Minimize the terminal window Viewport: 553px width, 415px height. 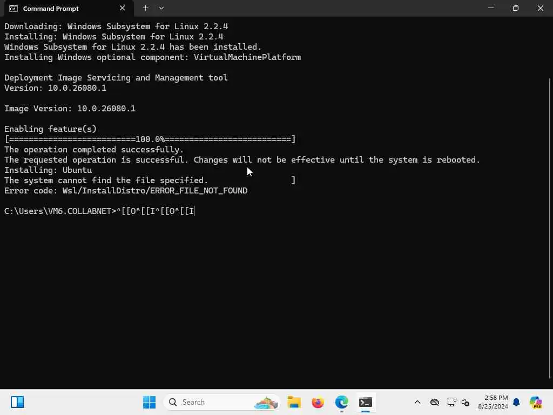tap(490, 8)
